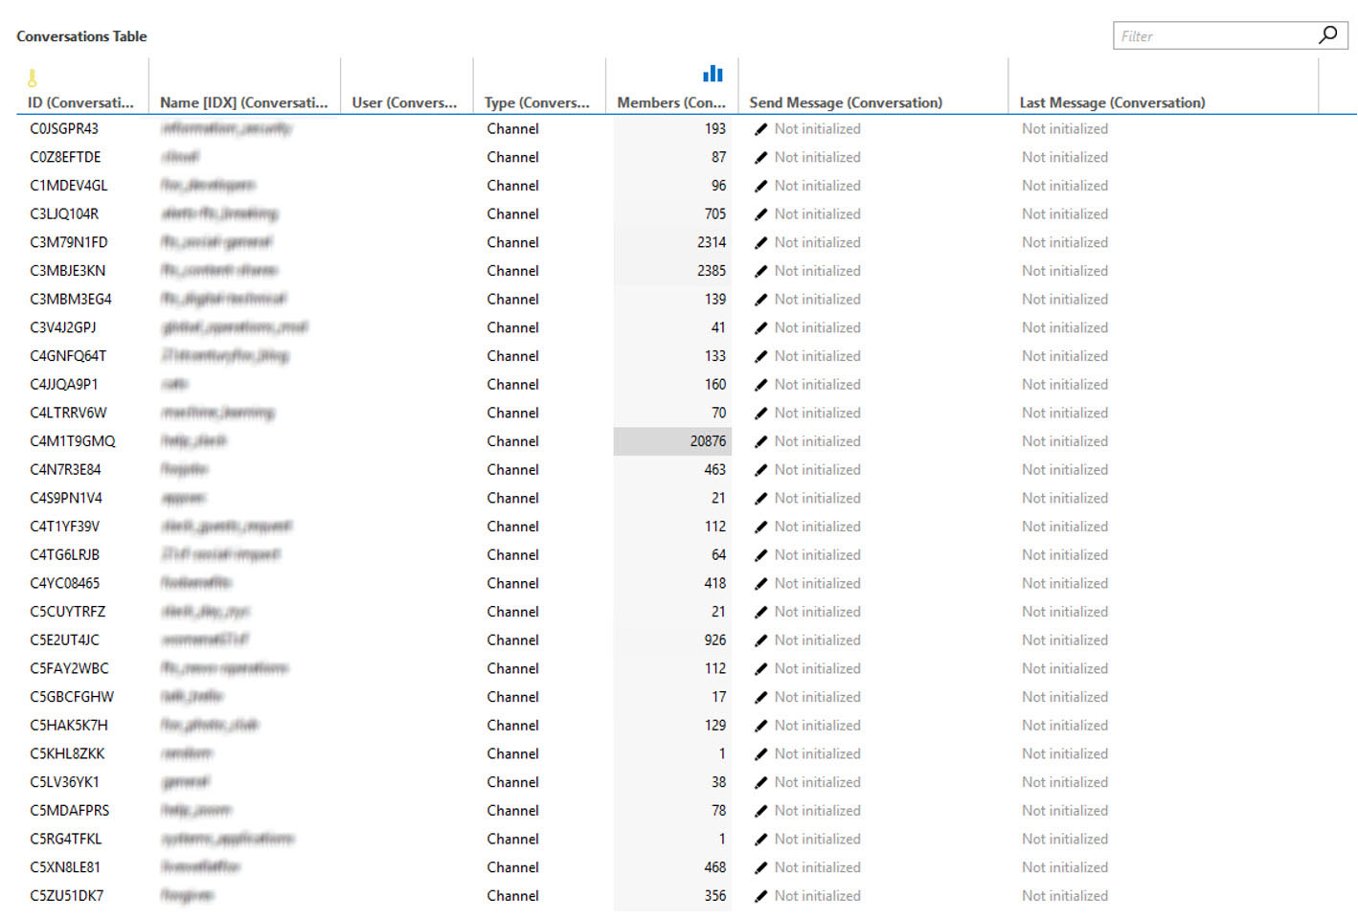Sort by Send Message (Conversation) column header

846,102
